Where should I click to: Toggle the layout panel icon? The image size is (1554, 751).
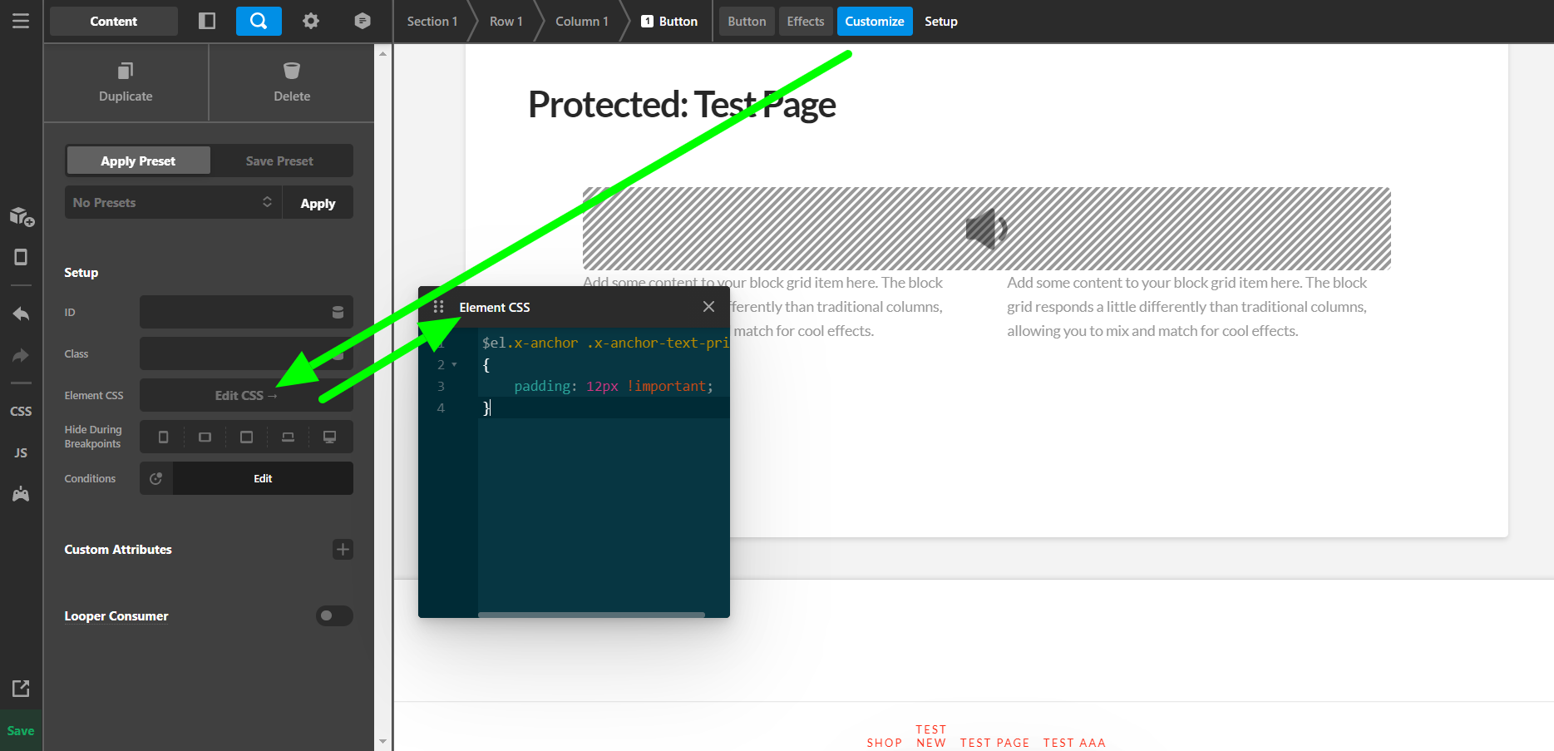pyautogui.click(x=207, y=21)
